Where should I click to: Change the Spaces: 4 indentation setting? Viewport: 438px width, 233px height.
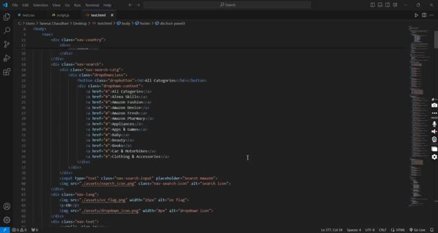(x=354, y=230)
